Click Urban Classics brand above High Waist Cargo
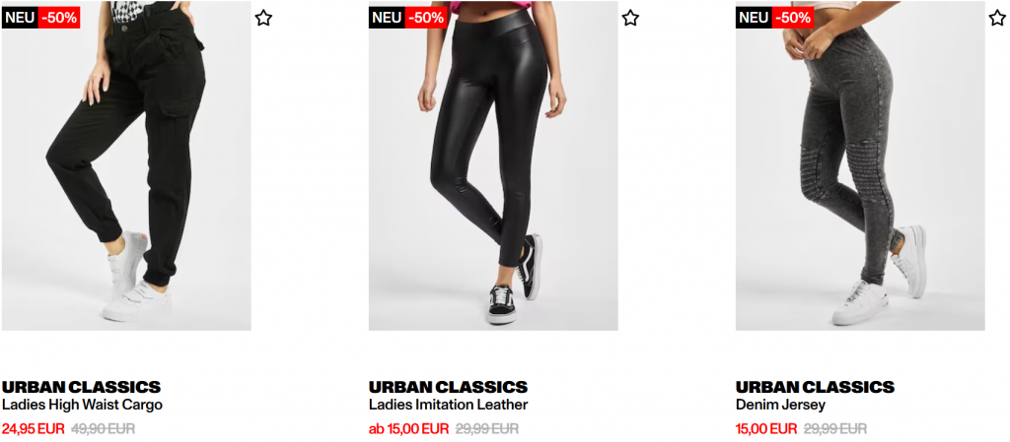The width and height of the screenshot is (1010, 442). coord(81,387)
